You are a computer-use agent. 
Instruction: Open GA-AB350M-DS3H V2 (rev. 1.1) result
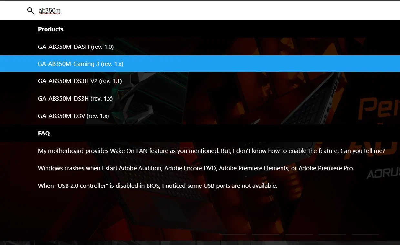point(80,81)
